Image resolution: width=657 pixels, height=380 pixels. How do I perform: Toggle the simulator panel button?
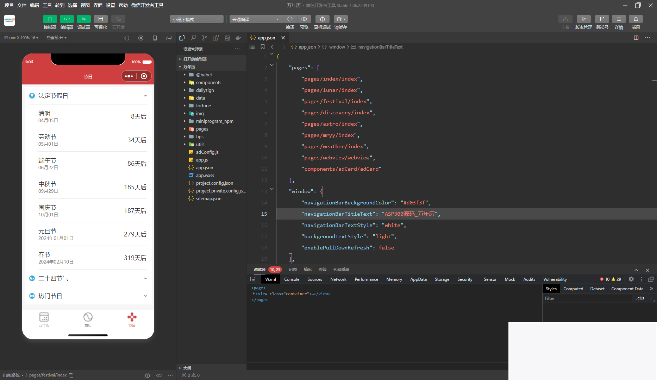click(50, 19)
